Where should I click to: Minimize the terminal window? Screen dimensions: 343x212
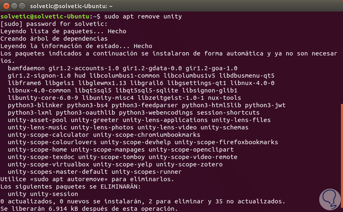click(15, 6)
